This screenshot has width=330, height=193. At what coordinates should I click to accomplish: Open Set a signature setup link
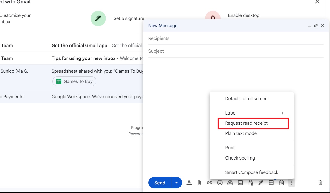click(x=129, y=18)
